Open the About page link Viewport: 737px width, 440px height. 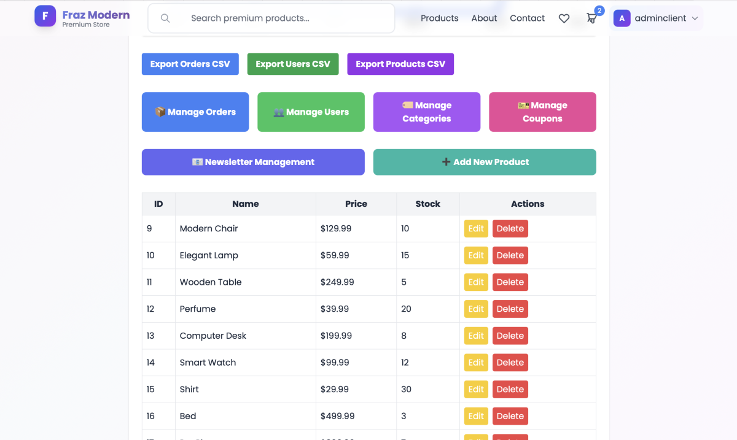[484, 18]
